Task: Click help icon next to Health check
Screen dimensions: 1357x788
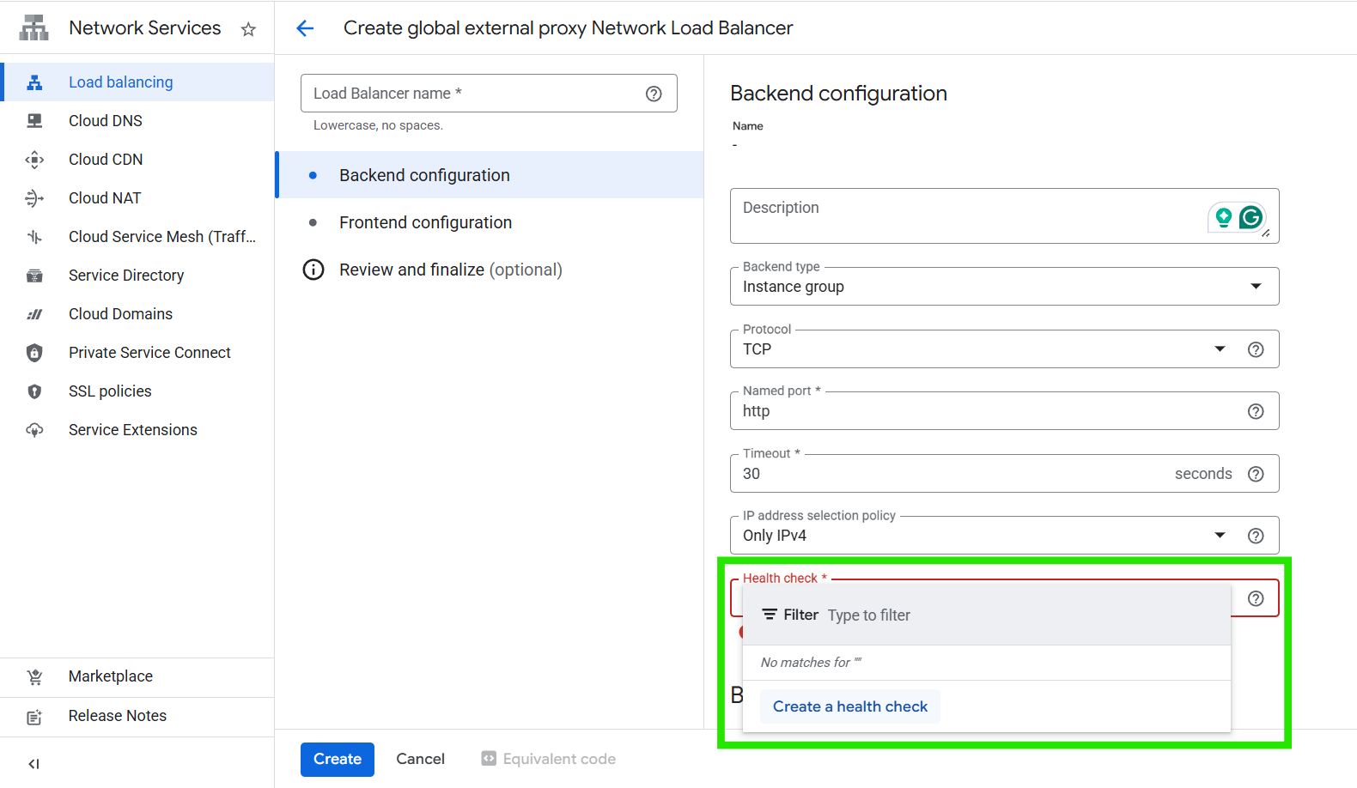Action: [x=1255, y=598]
